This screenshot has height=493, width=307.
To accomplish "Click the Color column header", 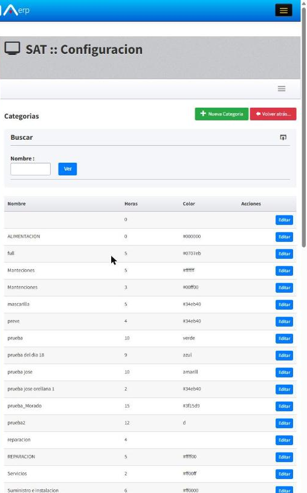I will (x=189, y=204).
